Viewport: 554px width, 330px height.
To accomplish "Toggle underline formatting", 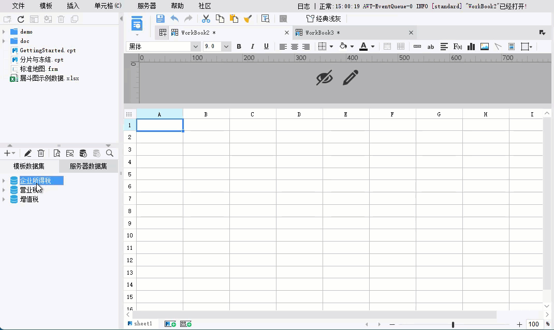I will coord(266,47).
